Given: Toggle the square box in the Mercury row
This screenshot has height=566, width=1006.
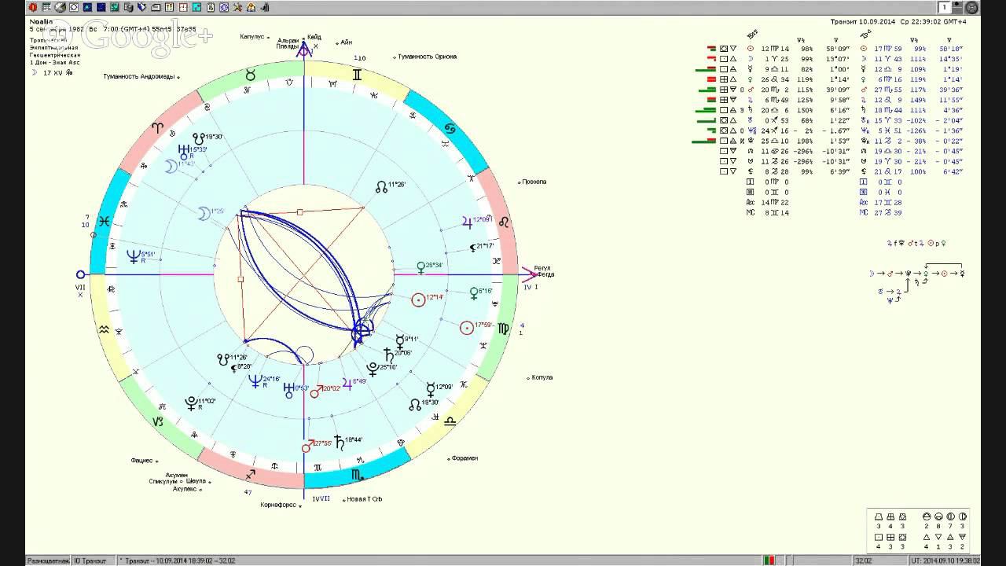Looking at the screenshot, I should tap(724, 68).
